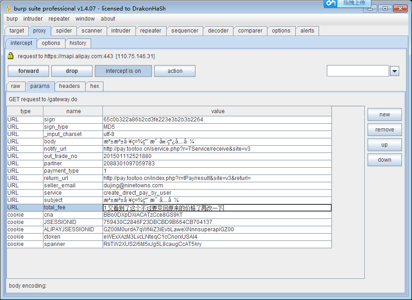The image size is (412, 300).
Task: Select the return_url value cell
Action: coord(217,178)
